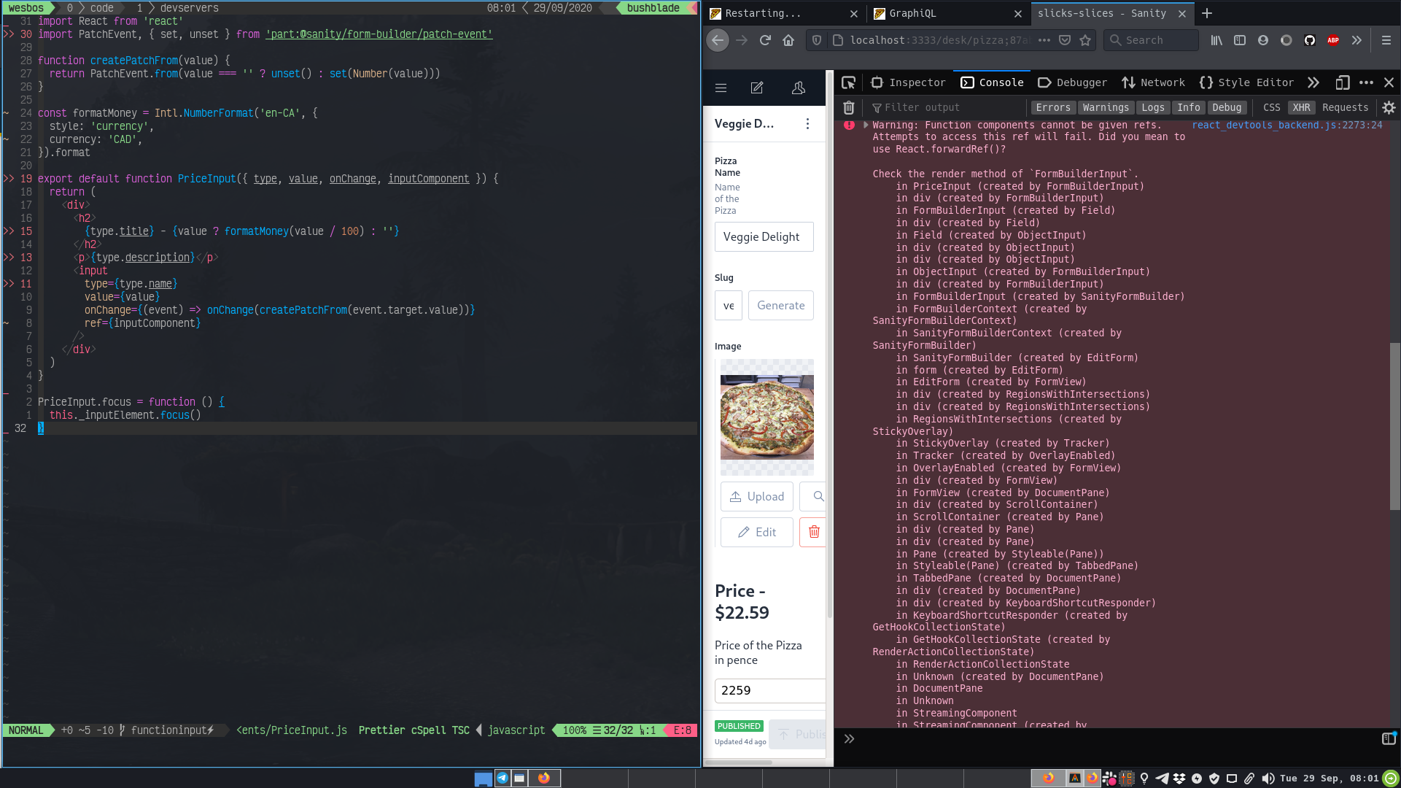1401x788 pixels.
Task: Click the browser Search box
Action: click(1151, 40)
